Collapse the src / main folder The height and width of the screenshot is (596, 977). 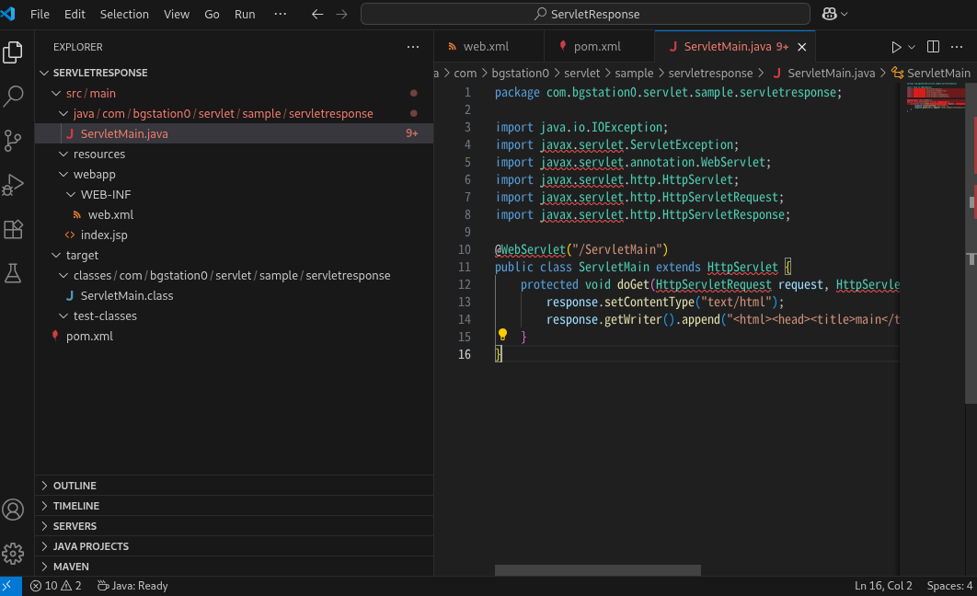[x=56, y=94]
